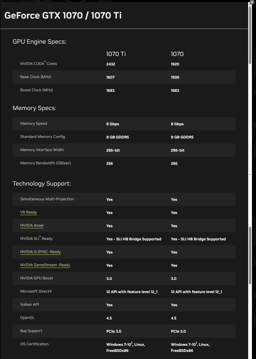Open the NVIDIA GameStream -Ready link
This screenshot has width=256, height=359.
coord(45,265)
